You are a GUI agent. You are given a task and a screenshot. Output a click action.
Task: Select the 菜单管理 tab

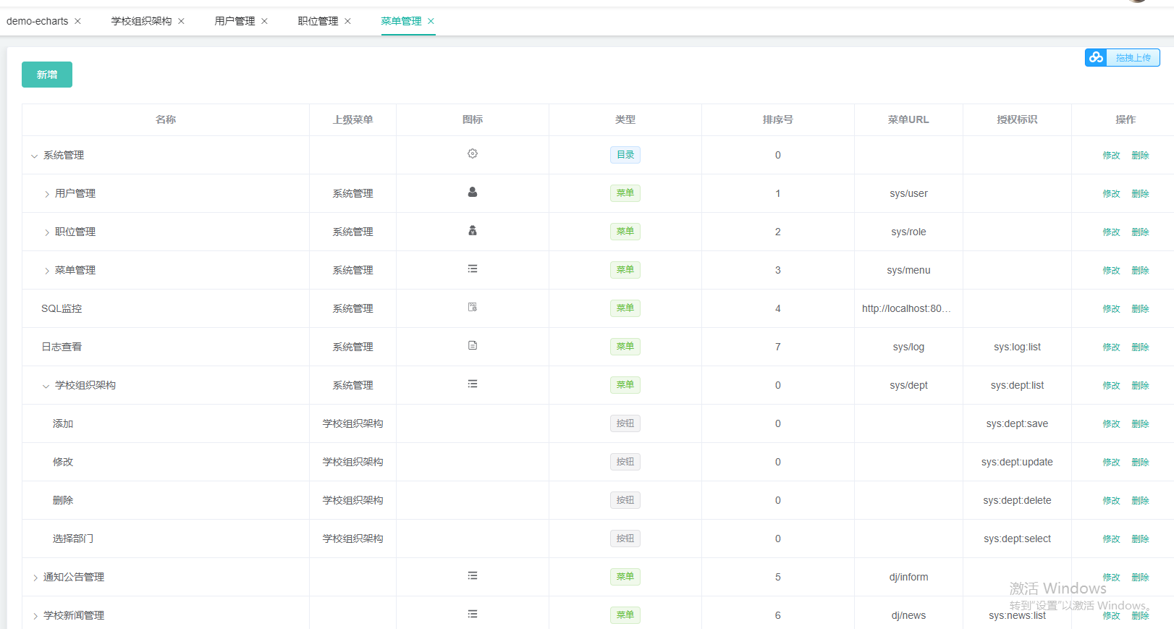pos(401,21)
